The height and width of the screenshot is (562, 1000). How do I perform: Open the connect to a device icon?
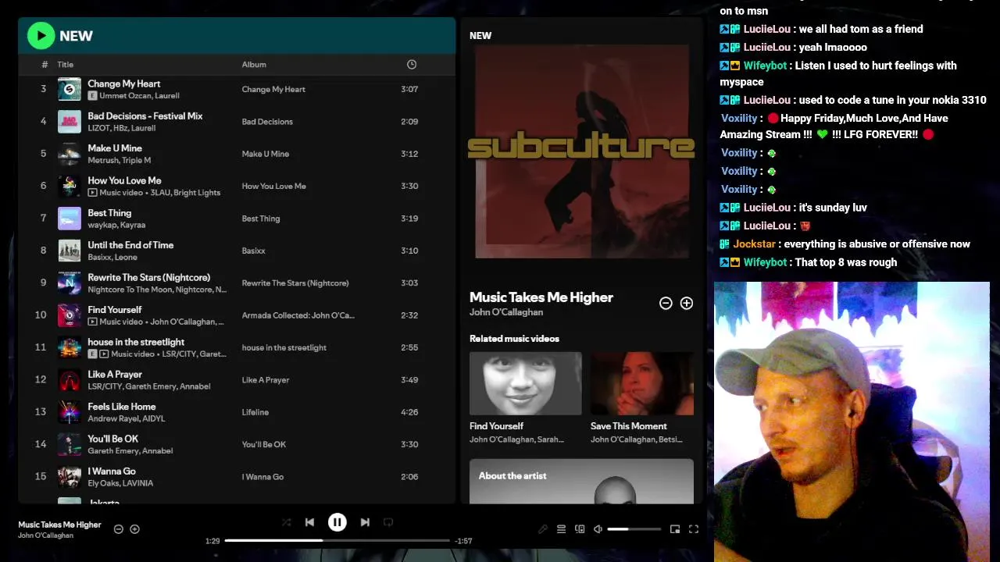coord(580,529)
